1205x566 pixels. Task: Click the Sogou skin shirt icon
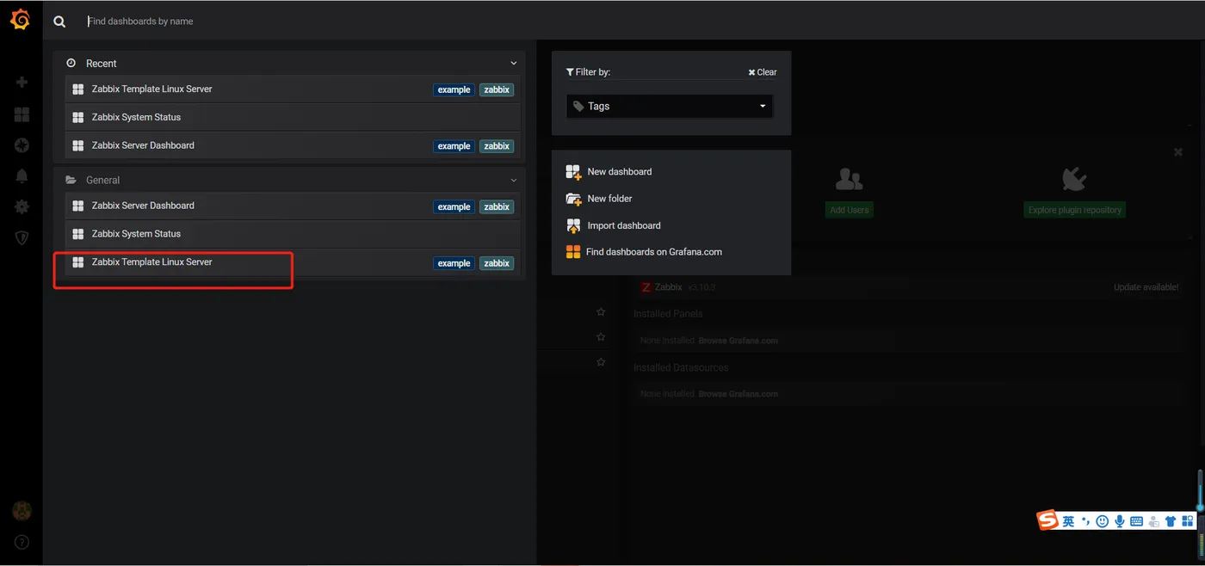[1171, 521]
